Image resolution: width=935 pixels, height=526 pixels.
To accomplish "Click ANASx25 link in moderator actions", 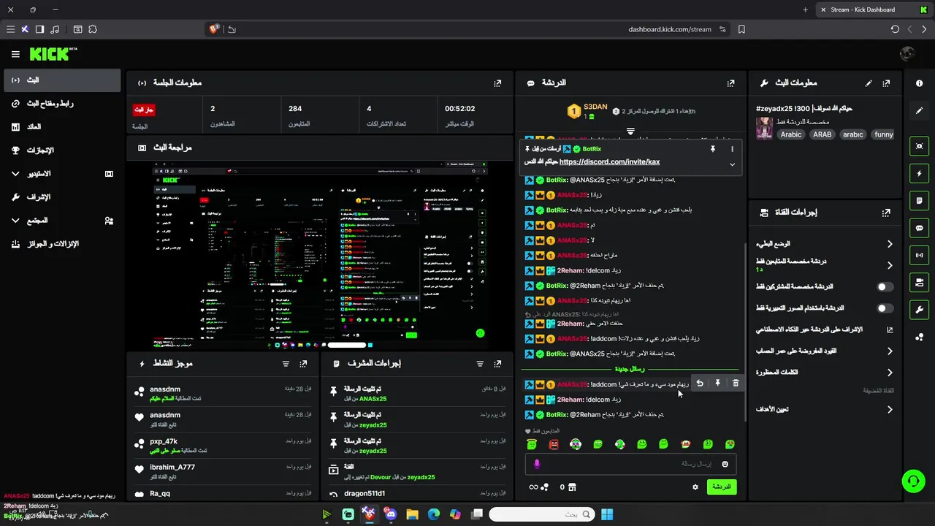I will 373,399.
